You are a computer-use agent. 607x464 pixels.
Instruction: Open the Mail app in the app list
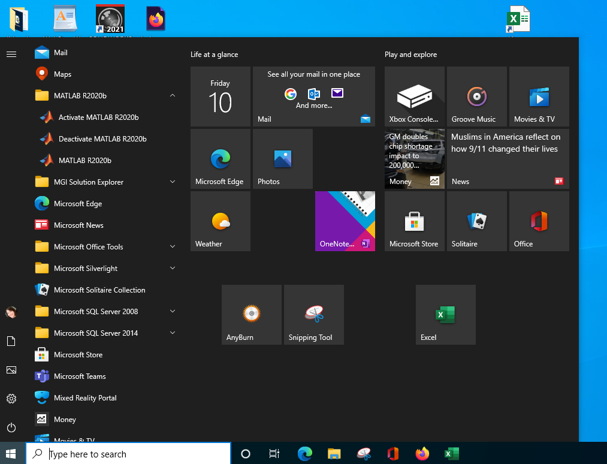click(104, 53)
